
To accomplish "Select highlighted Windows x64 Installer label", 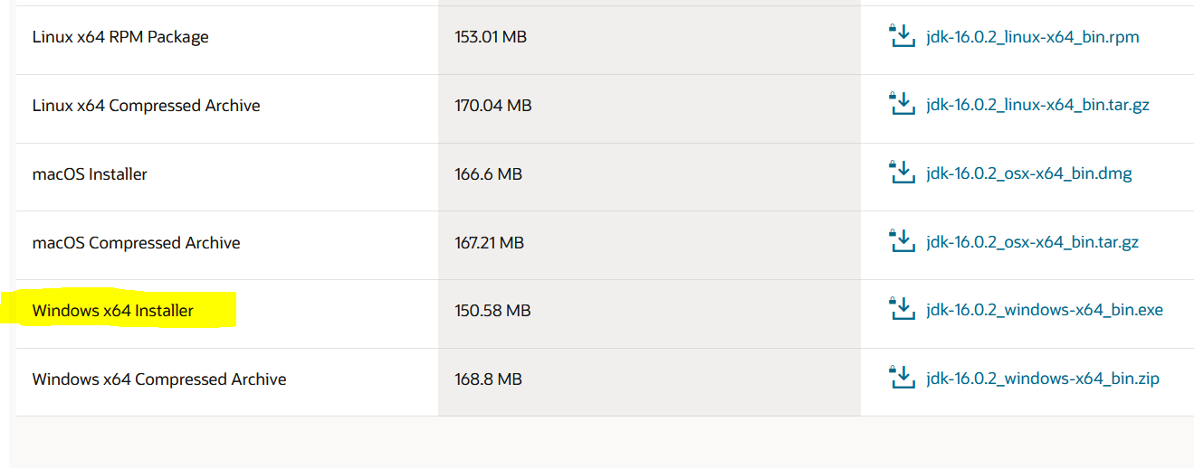I will [113, 311].
